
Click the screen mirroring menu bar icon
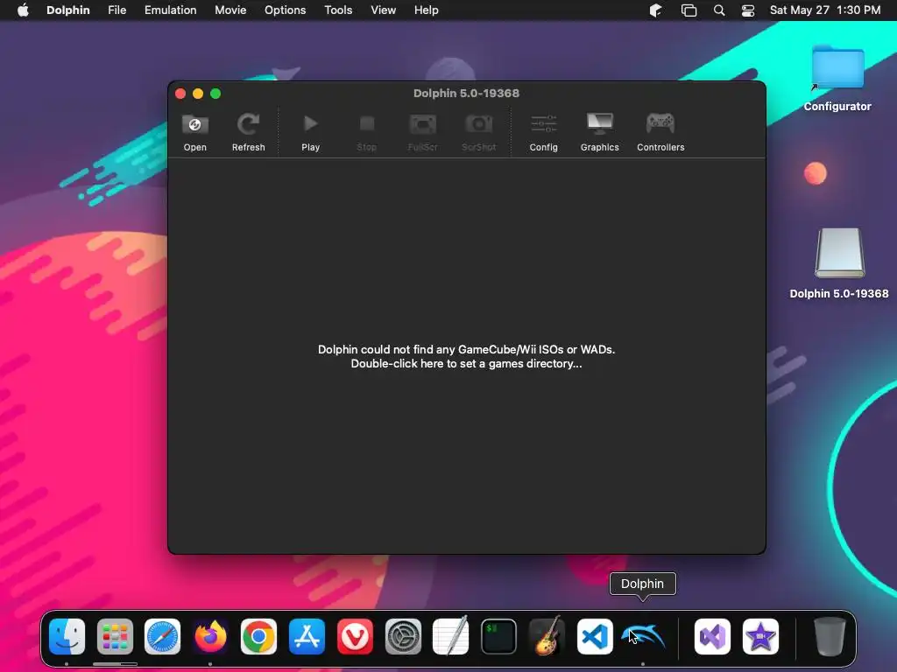(x=689, y=10)
